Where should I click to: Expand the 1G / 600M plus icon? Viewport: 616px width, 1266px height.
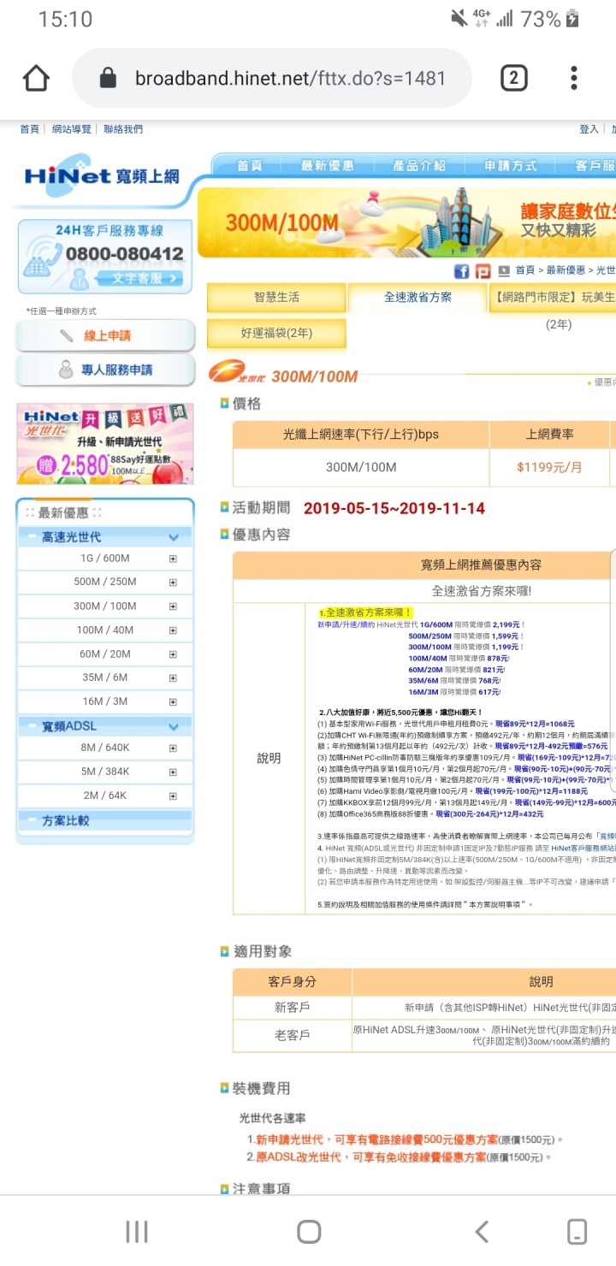point(173,559)
